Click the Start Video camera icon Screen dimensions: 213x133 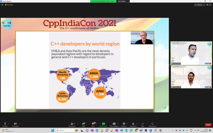(x=15, y=124)
